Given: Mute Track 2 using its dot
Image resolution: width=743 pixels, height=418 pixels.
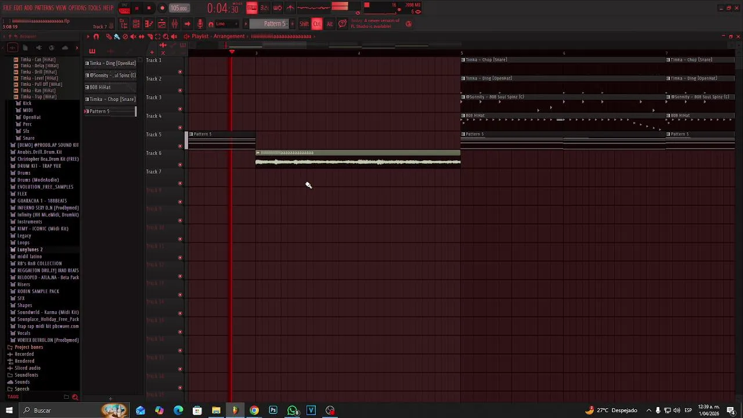Looking at the screenshot, I should 180,91.
